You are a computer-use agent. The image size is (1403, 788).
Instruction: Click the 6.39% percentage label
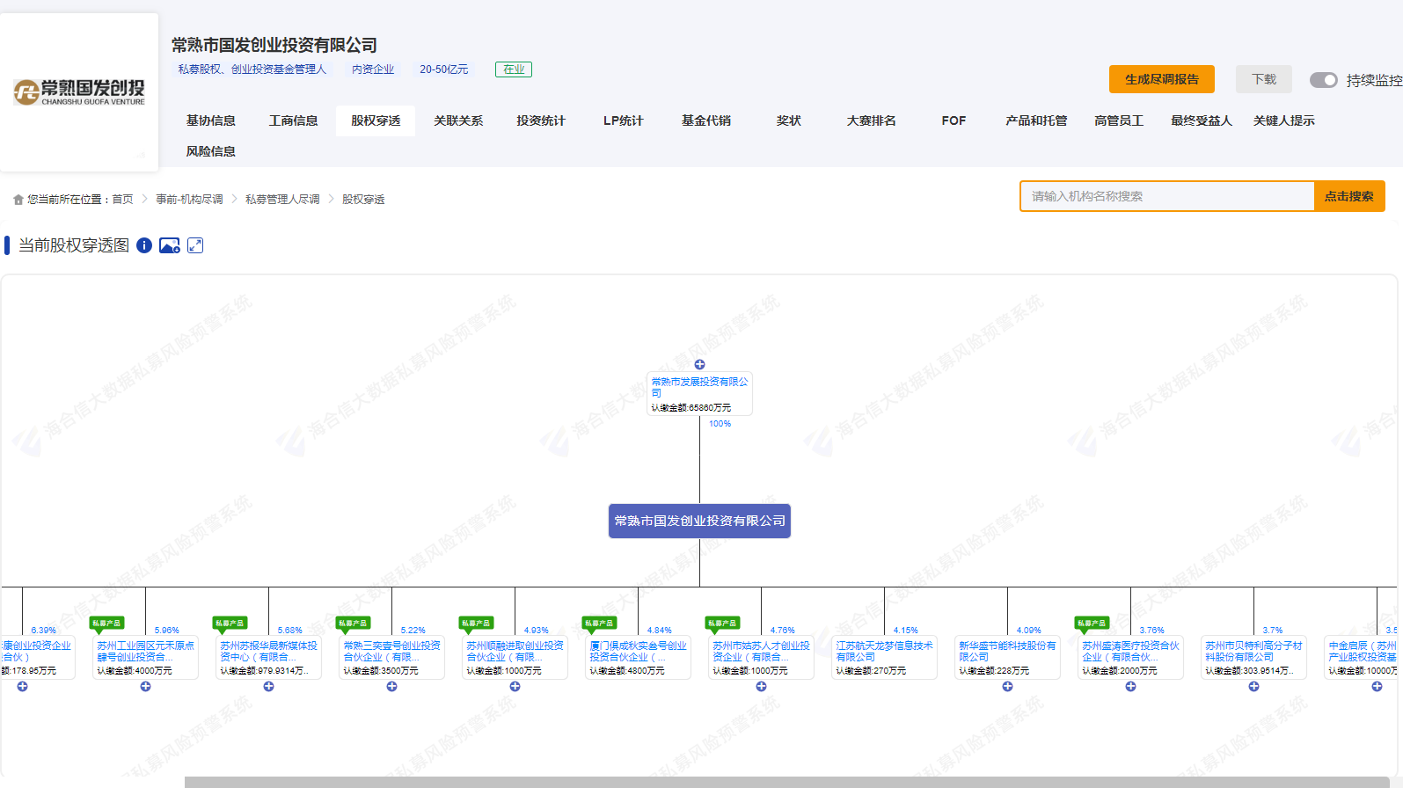(x=43, y=631)
